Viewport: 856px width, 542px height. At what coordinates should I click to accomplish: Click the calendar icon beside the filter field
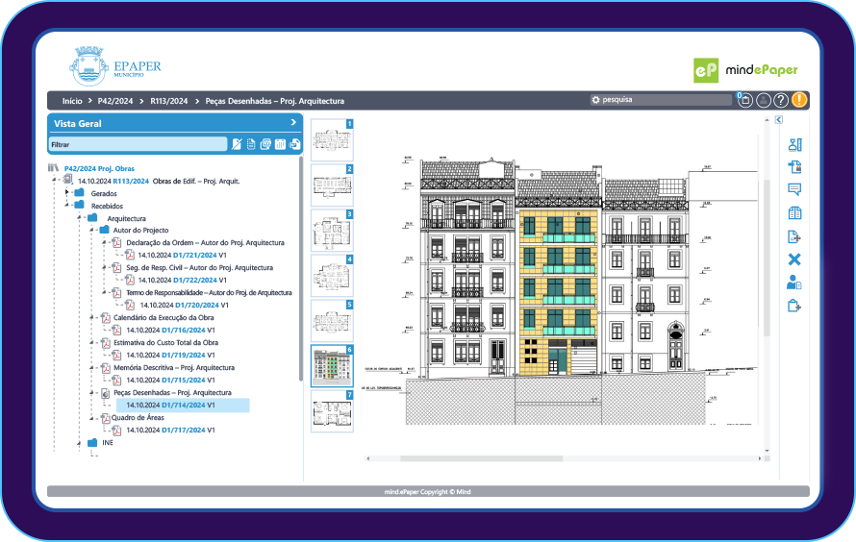click(280, 144)
